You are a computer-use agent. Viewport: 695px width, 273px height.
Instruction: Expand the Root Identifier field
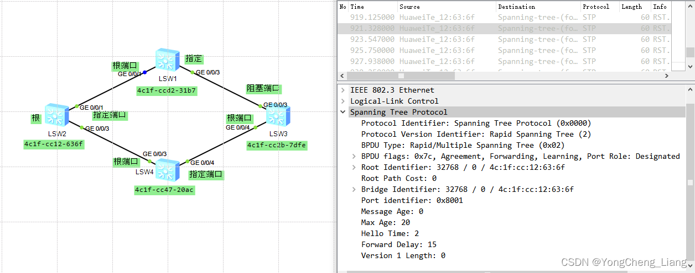tap(354, 167)
